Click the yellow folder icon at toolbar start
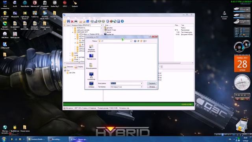 click(65, 21)
